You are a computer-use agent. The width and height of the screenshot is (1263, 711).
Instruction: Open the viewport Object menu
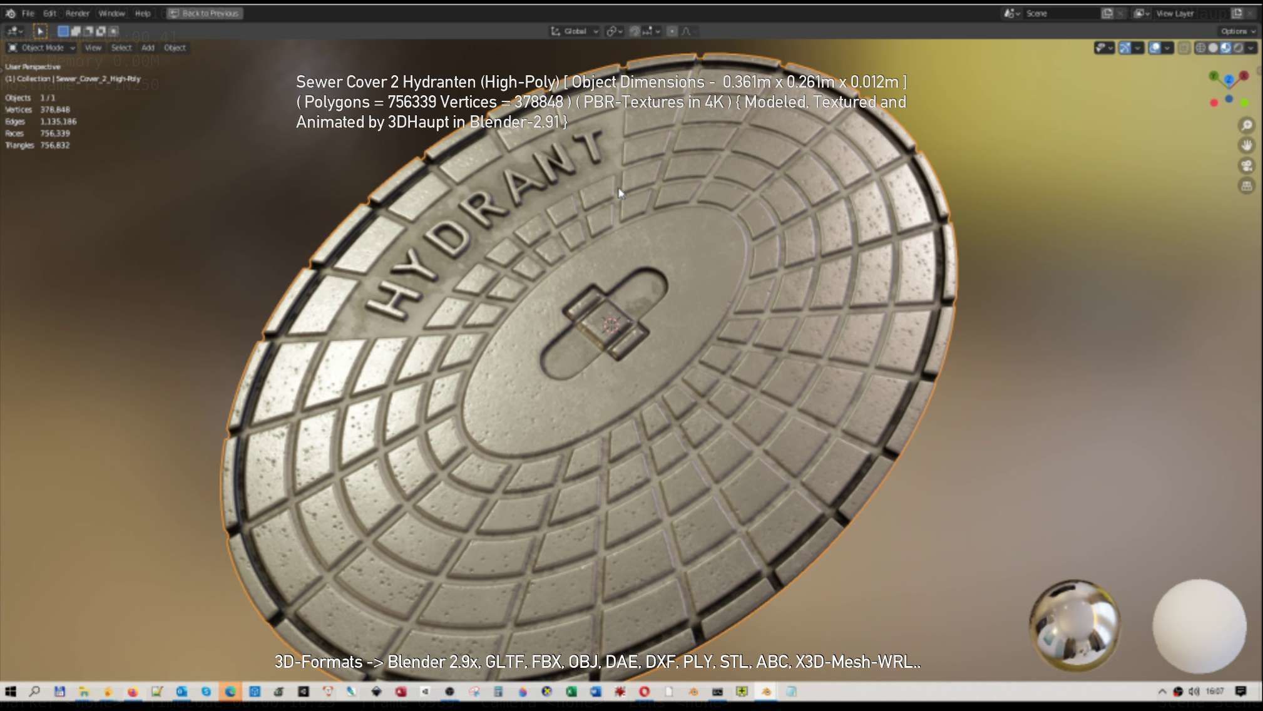(x=175, y=48)
